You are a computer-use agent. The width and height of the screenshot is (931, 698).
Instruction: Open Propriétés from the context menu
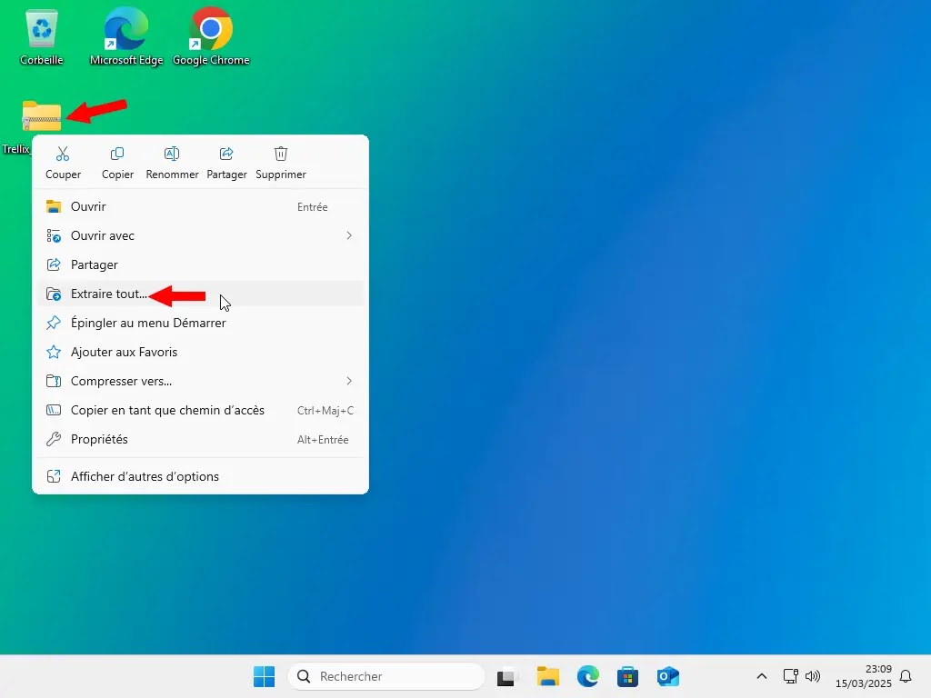pyautogui.click(x=200, y=439)
